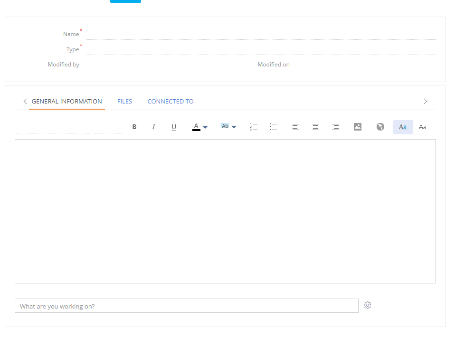Insert a bulleted list
This screenshot has height=338, width=455.
pos(274,127)
